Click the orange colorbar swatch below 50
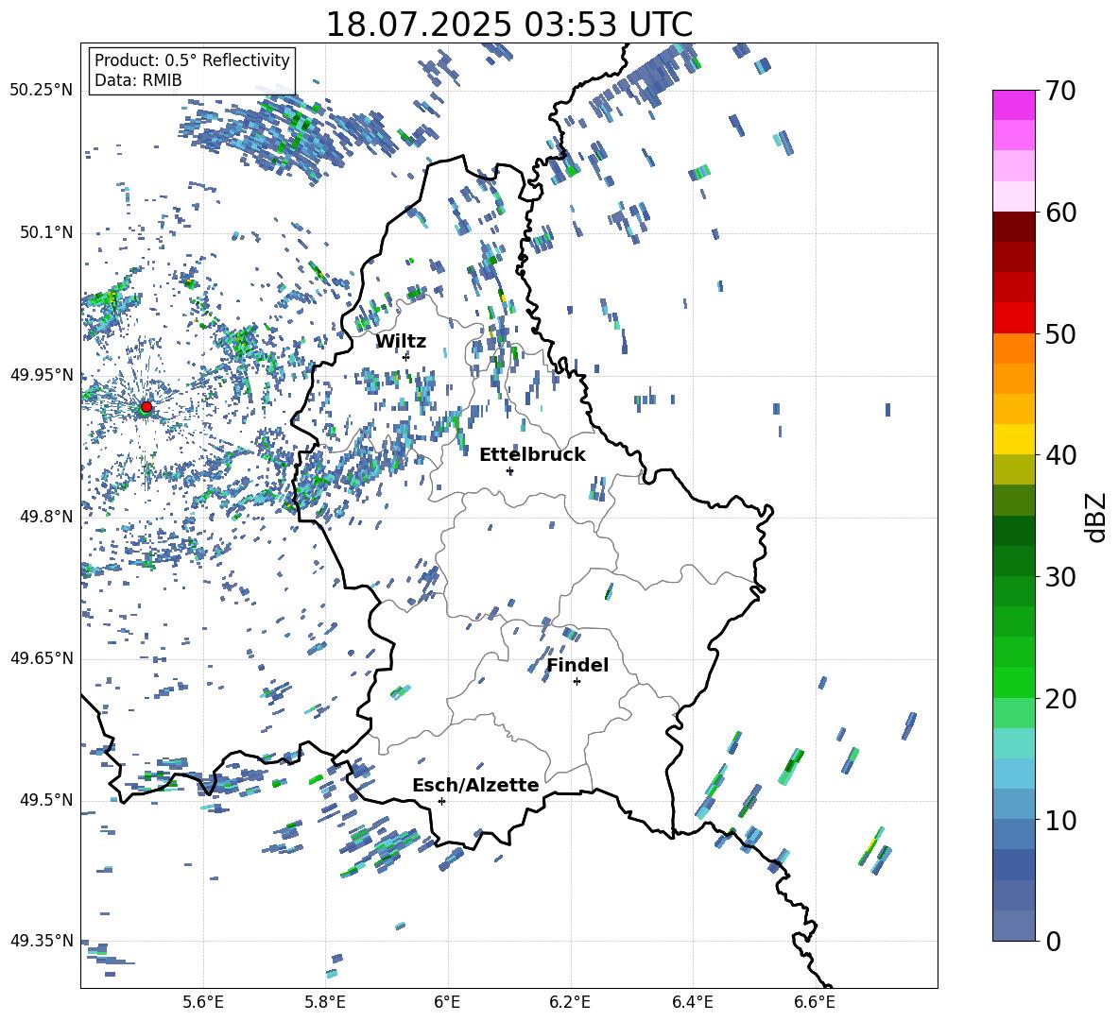1119x1021 pixels. [x=1013, y=349]
